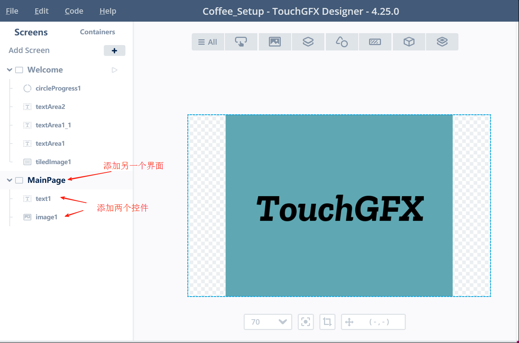This screenshot has width=519, height=343.
Task: Open the Shapes widget category
Action: coord(342,42)
